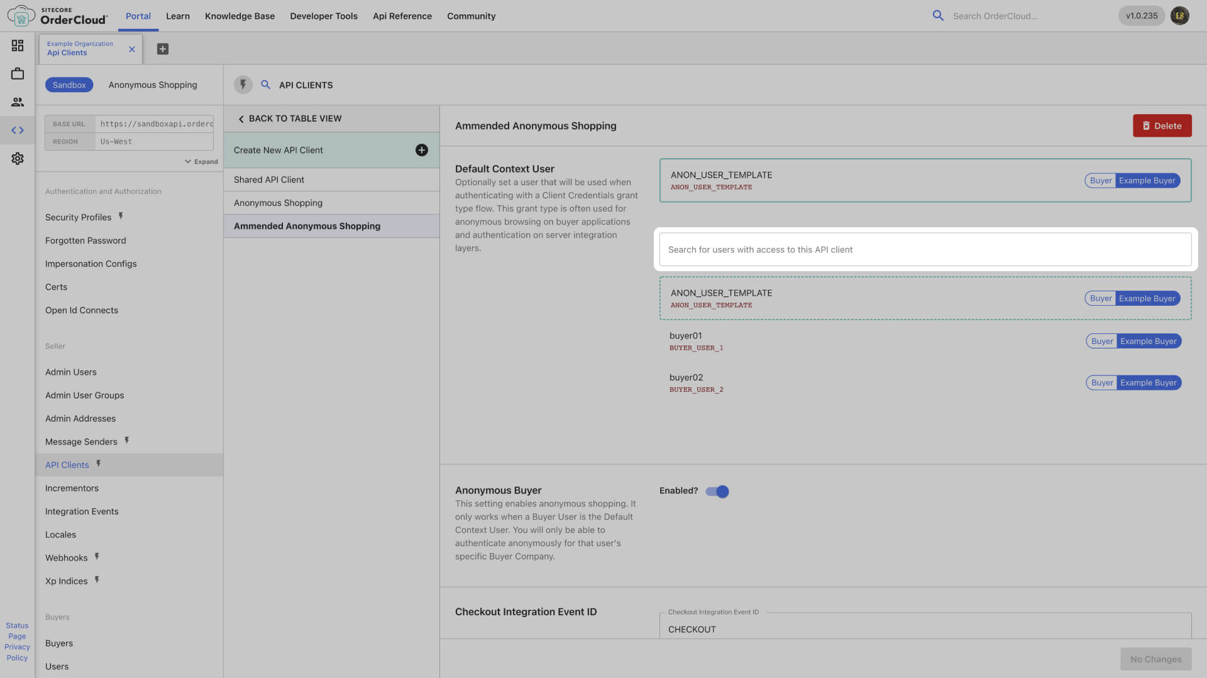Click plus icon beside Create New API Client
This screenshot has height=678, width=1207.
pos(421,150)
